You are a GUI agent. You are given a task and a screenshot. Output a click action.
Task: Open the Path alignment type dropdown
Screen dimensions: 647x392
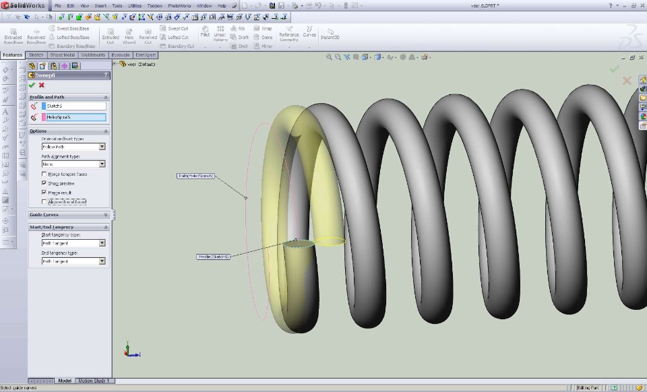[102, 164]
